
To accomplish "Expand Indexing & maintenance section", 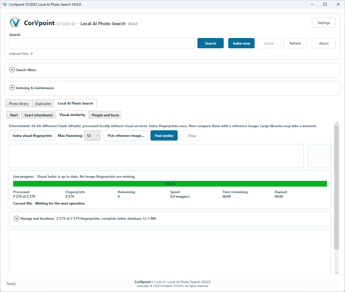I will 12,88.
